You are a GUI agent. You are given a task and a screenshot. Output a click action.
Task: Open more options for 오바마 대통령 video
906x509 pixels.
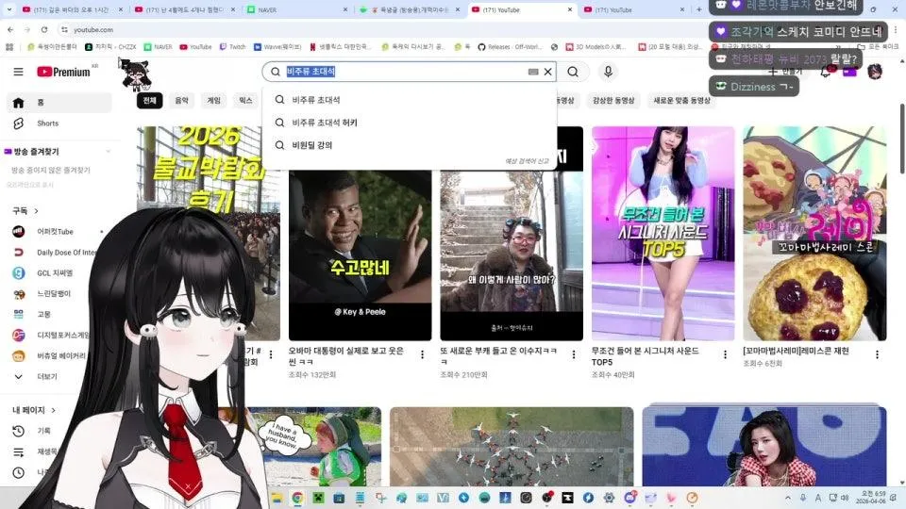coord(423,354)
